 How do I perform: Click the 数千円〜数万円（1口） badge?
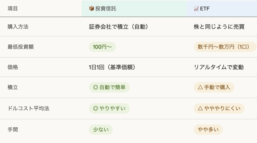coord(225,47)
